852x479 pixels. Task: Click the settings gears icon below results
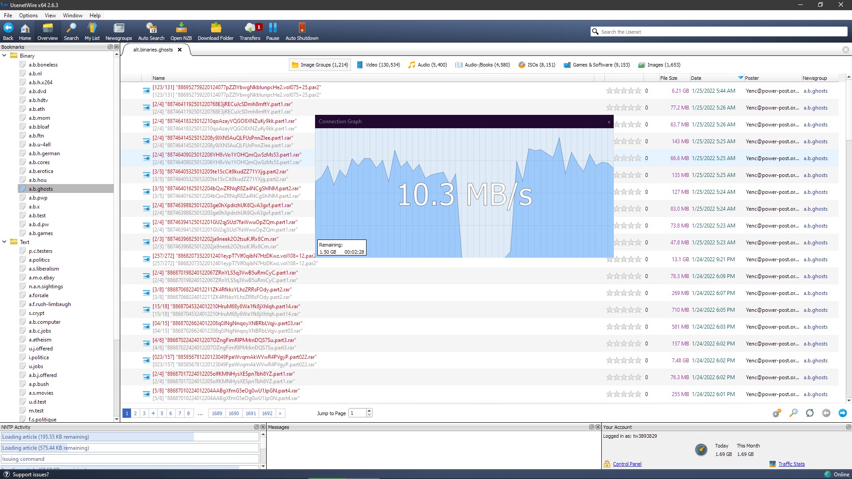point(777,413)
